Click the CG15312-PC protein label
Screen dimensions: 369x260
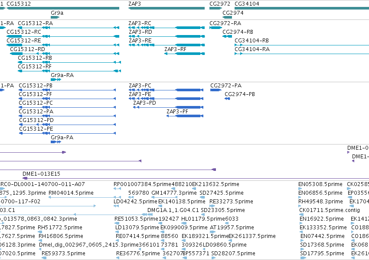click(36, 103)
